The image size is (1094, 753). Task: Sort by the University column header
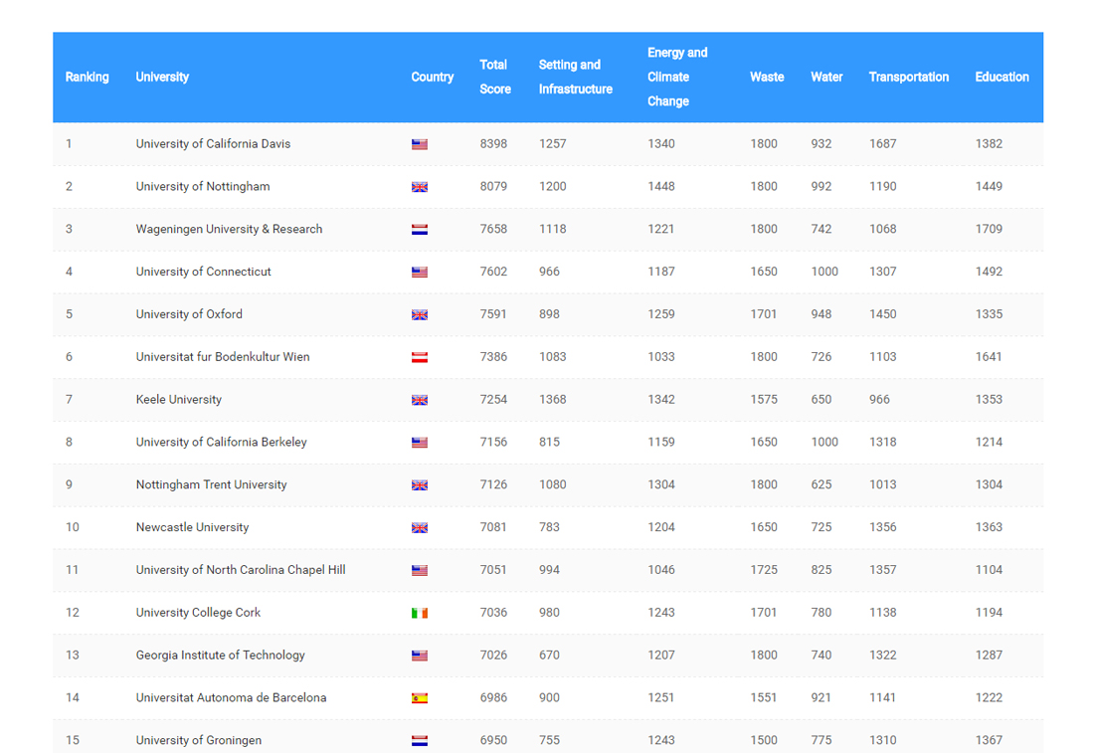click(162, 77)
